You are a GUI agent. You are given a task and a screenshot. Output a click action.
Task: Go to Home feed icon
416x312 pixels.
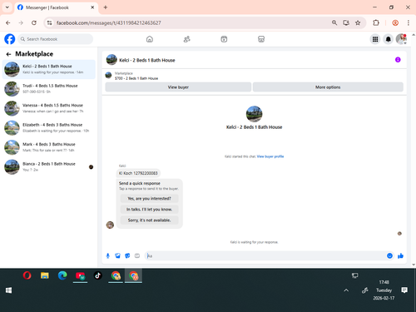pyautogui.click(x=150, y=39)
